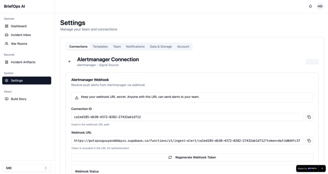Image resolution: width=328 pixels, height=174 pixels.
Task: Open War Rooms from the sidebar
Action: tap(26, 43)
